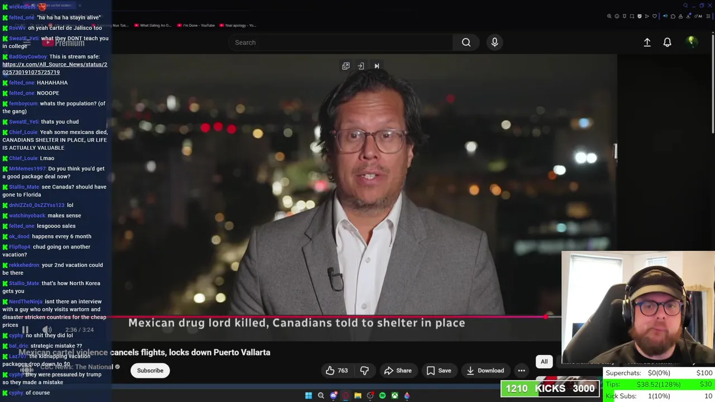Focus the YouTube Search input field
The height and width of the screenshot is (402, 715).
(341, 42)
